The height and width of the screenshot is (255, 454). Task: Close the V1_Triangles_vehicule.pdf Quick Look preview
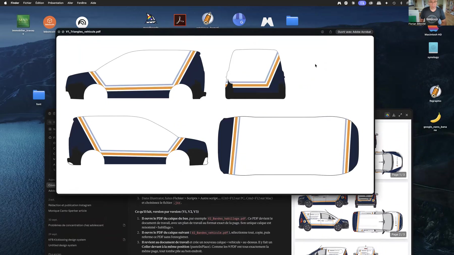[59, 32]
